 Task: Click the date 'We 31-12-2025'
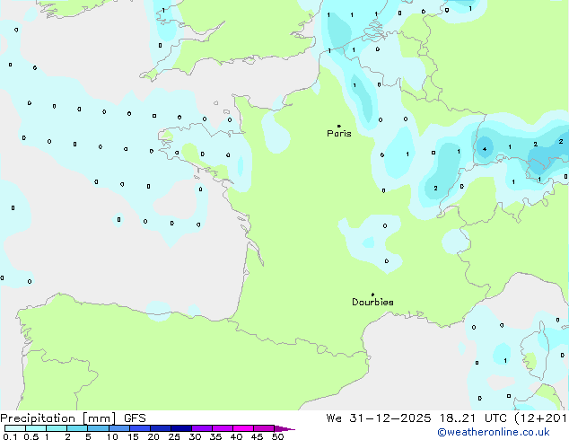(378, 418)
